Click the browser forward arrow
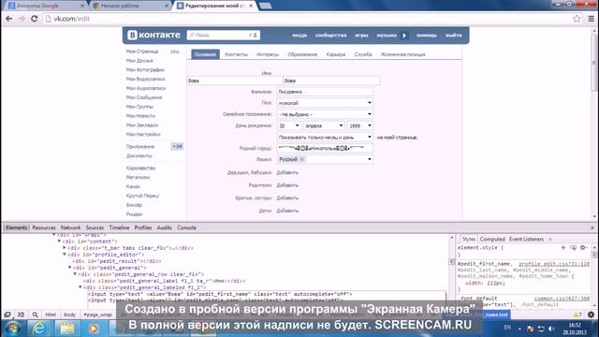599x337 pixels. coord(22,19)
